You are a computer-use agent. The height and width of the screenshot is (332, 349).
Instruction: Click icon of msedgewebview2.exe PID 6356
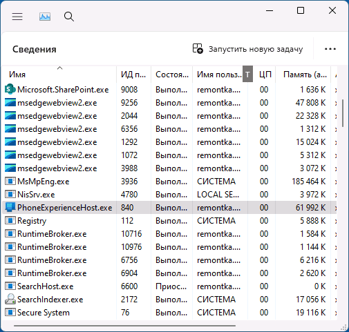click(x=10, y=129)
